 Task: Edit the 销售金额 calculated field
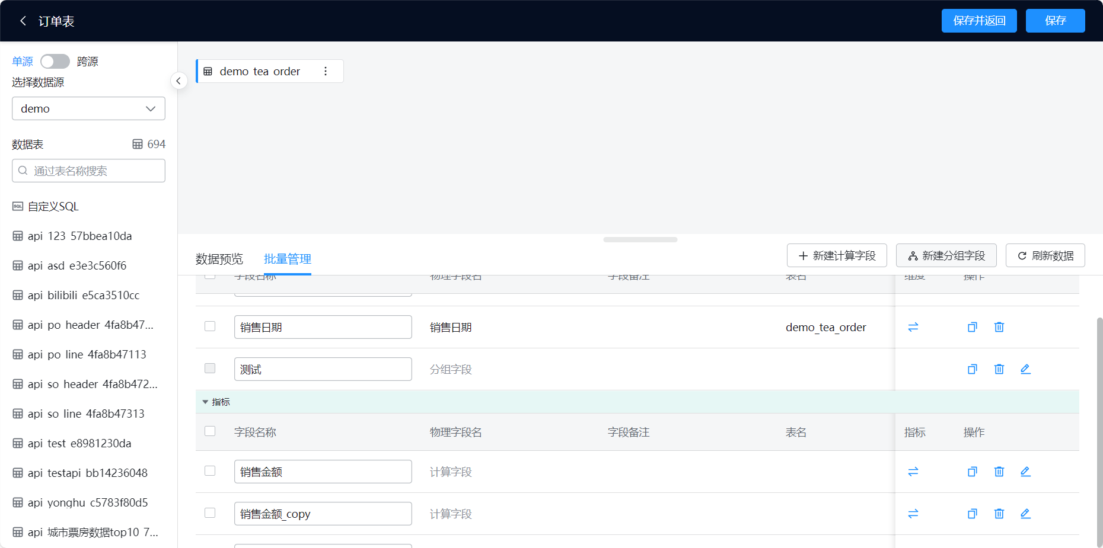(1025, 472)
